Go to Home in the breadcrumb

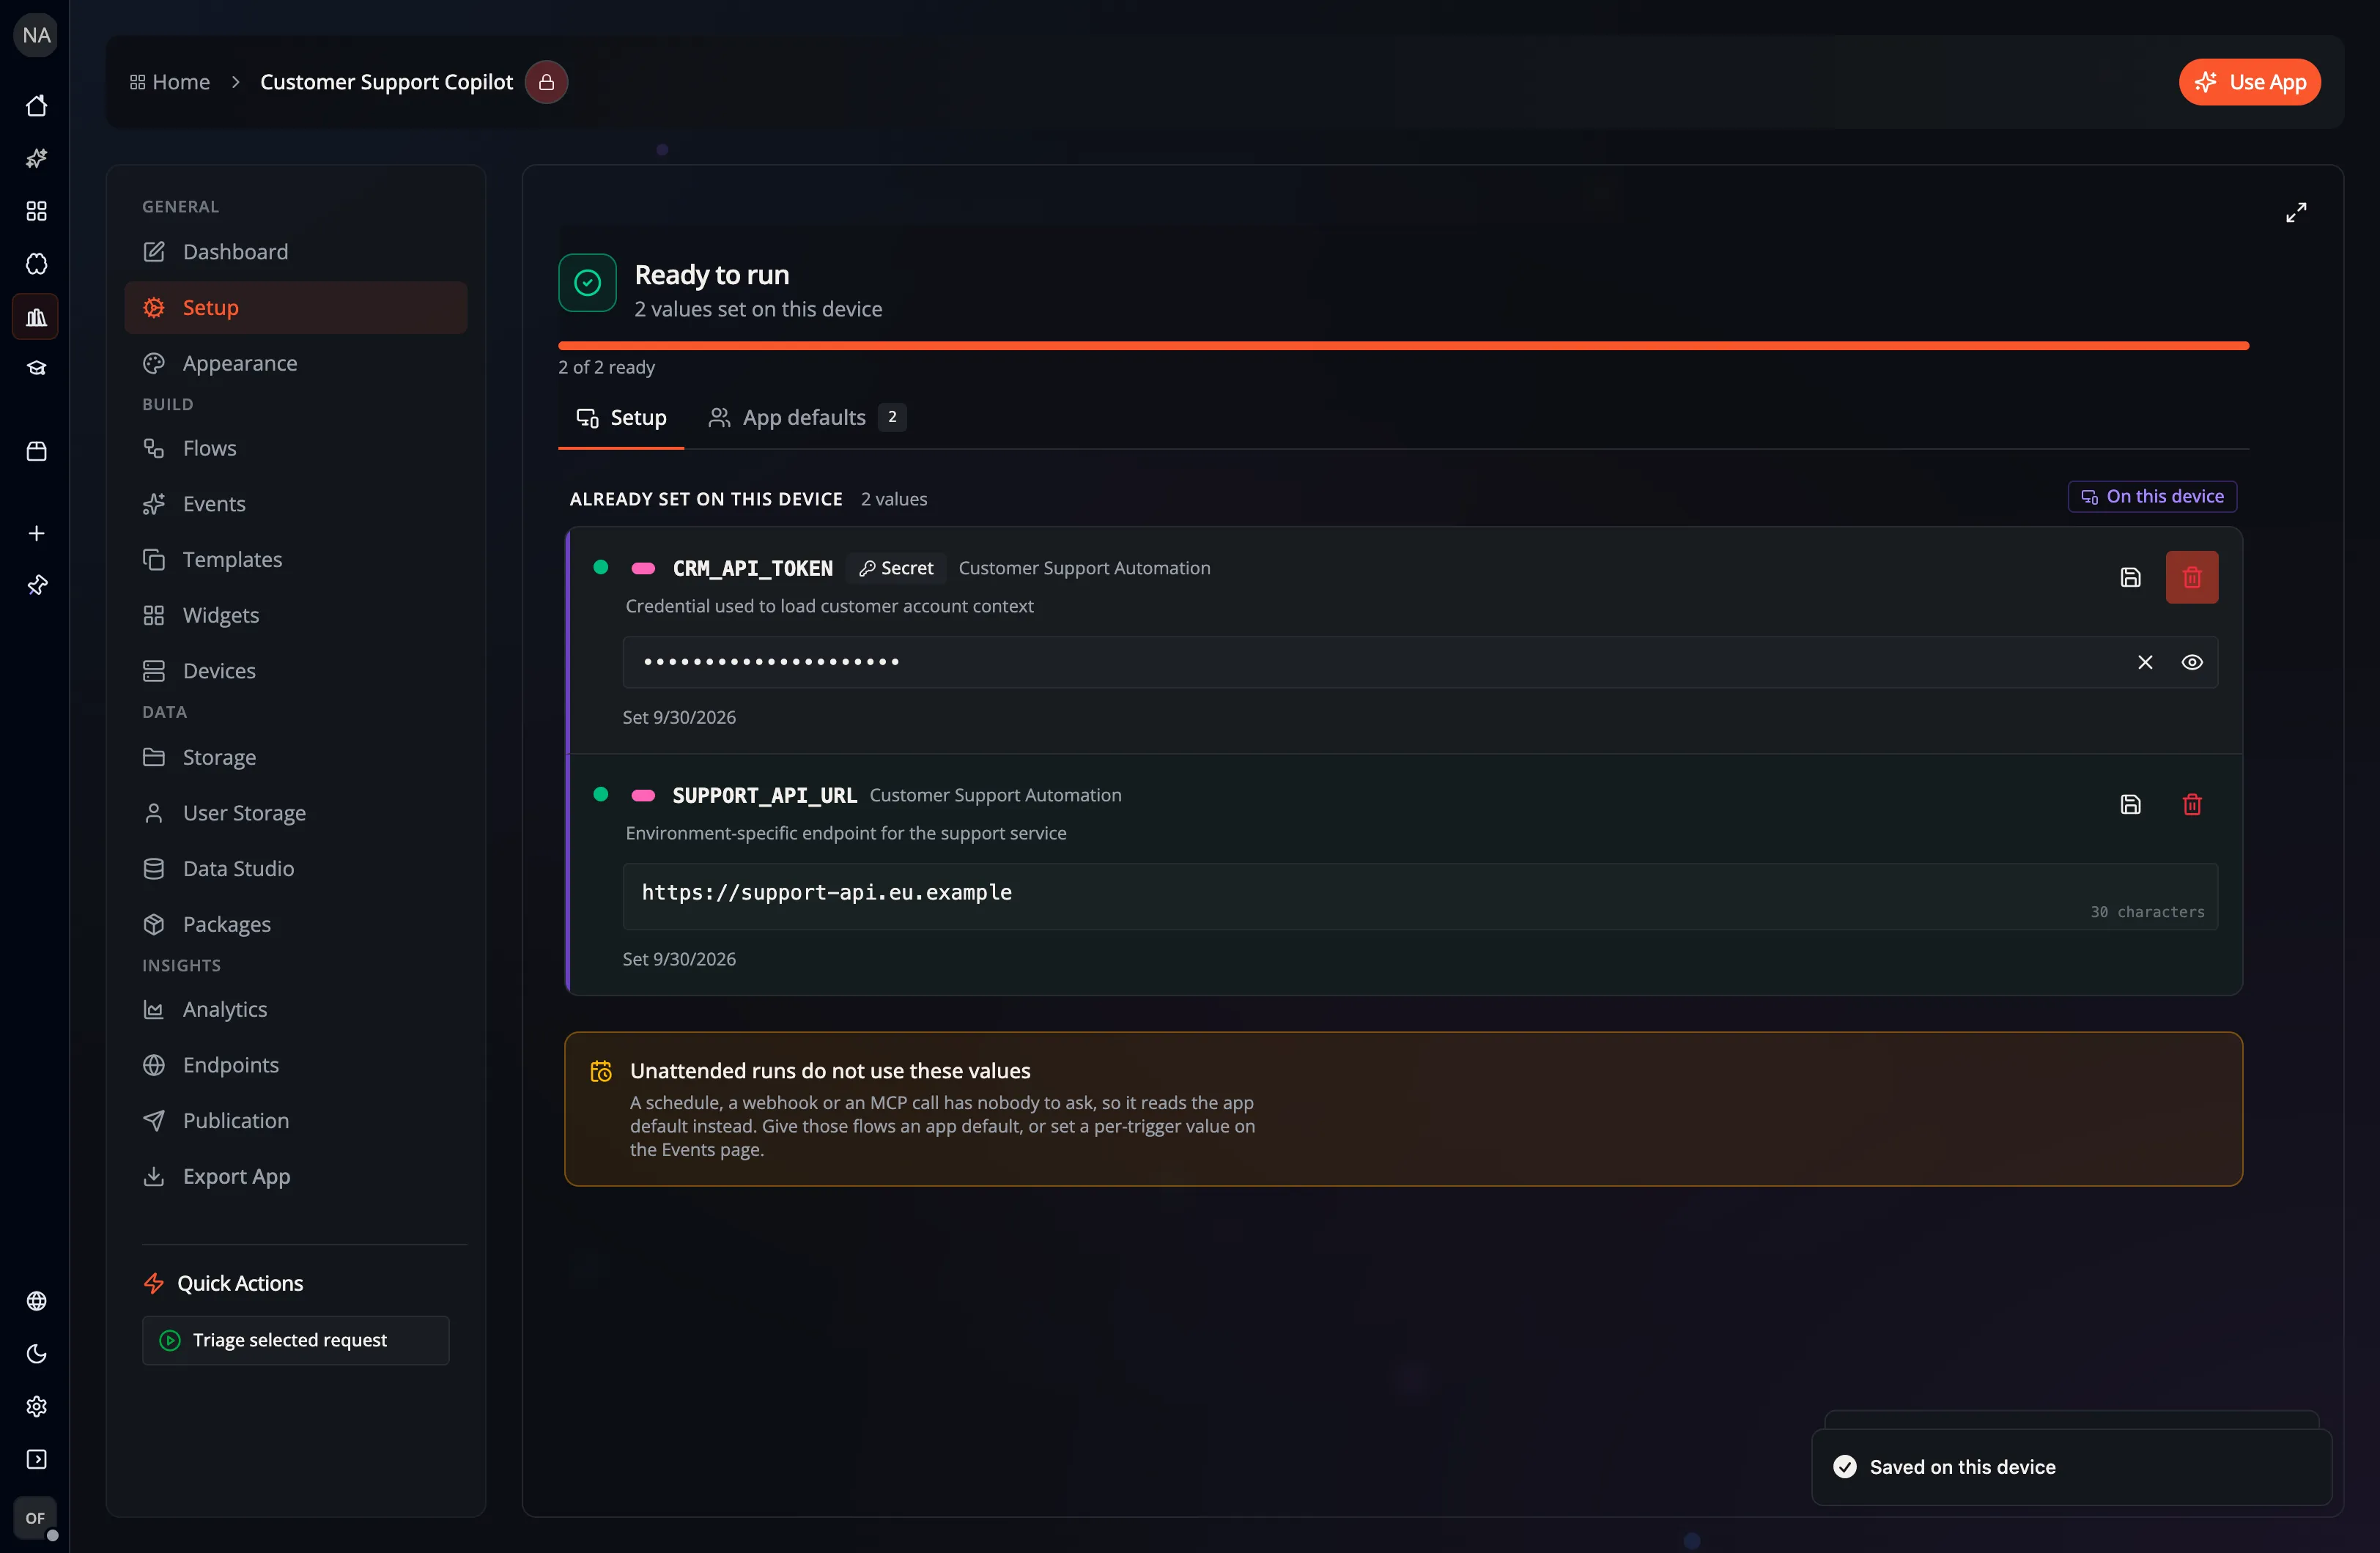click(170, 82)
